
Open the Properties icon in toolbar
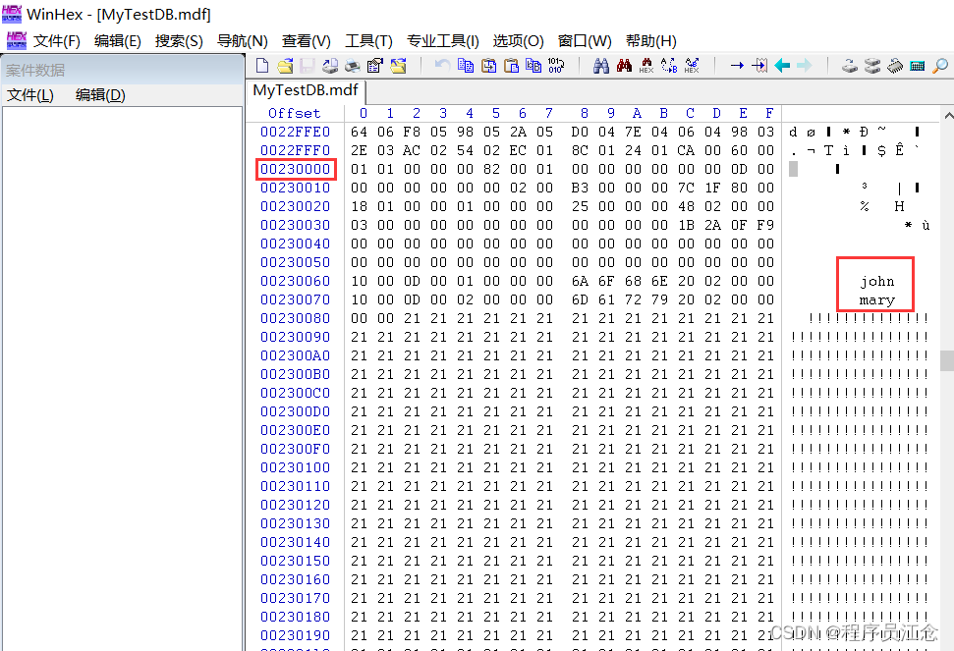pyautogui.click(x=374, y=66)
